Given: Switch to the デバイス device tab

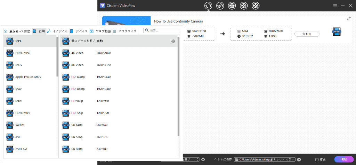Looking at the screenshot, I should pyautogui.click(x=79, y=31).
